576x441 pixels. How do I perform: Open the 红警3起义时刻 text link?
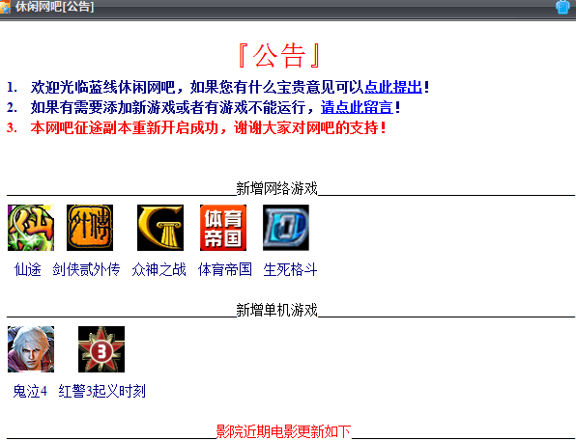pyautogui.click(x=102, y=391)
